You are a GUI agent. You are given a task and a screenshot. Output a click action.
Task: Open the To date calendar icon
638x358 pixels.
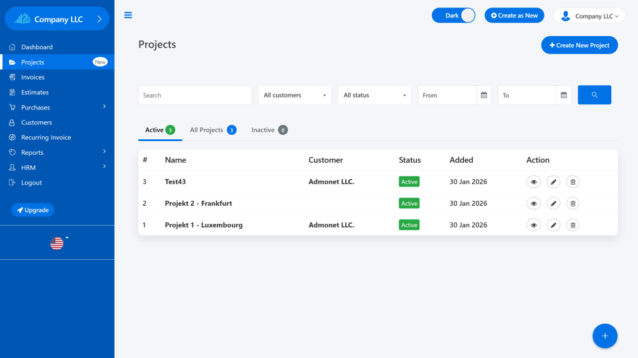(x=563, y=95)
